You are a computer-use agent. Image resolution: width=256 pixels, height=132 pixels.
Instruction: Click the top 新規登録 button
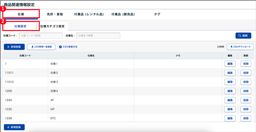pos(14,47)
